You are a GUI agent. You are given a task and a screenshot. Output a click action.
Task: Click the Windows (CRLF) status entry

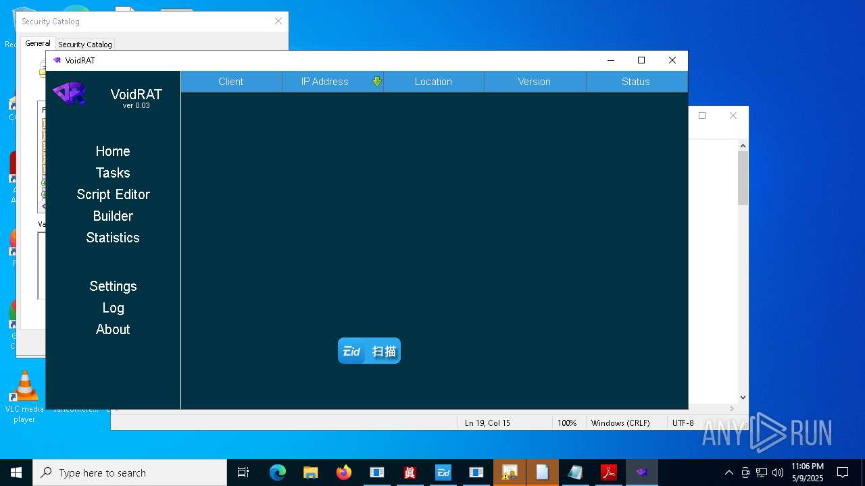[620, 423]
